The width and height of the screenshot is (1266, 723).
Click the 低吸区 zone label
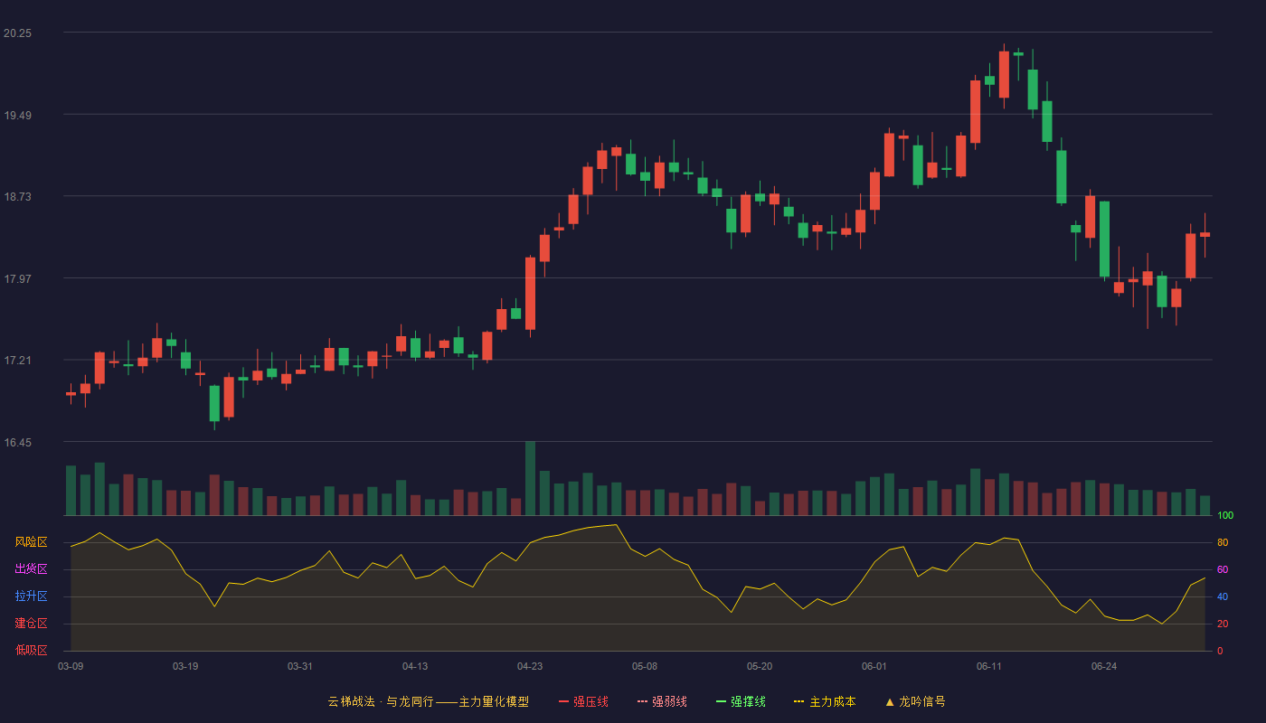coord(31,651)
